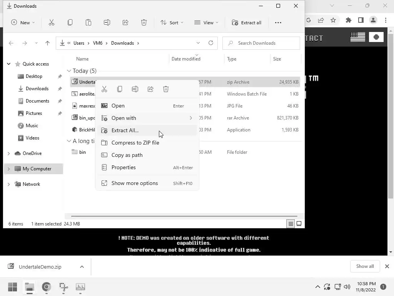The image size is (394, 296).
Task: Click the Back navigation arrow
Action: (11, 43)
